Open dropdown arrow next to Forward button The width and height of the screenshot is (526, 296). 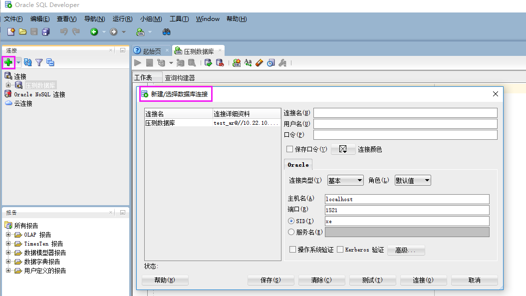click(123, 32)
